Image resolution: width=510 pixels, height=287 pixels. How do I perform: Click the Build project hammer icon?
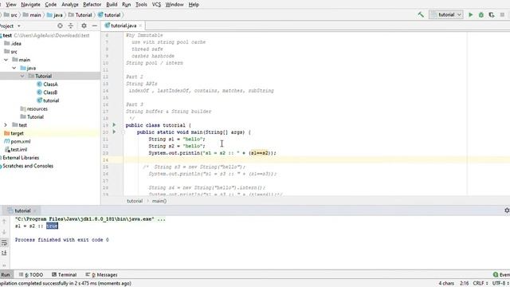[421, 14]
